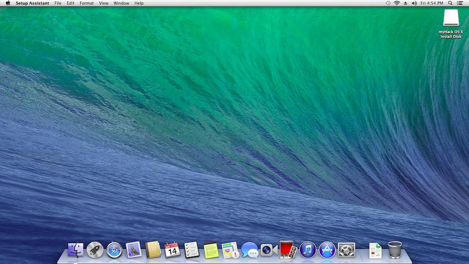
Task: Open Maps app in Dock
Action: 230,250
